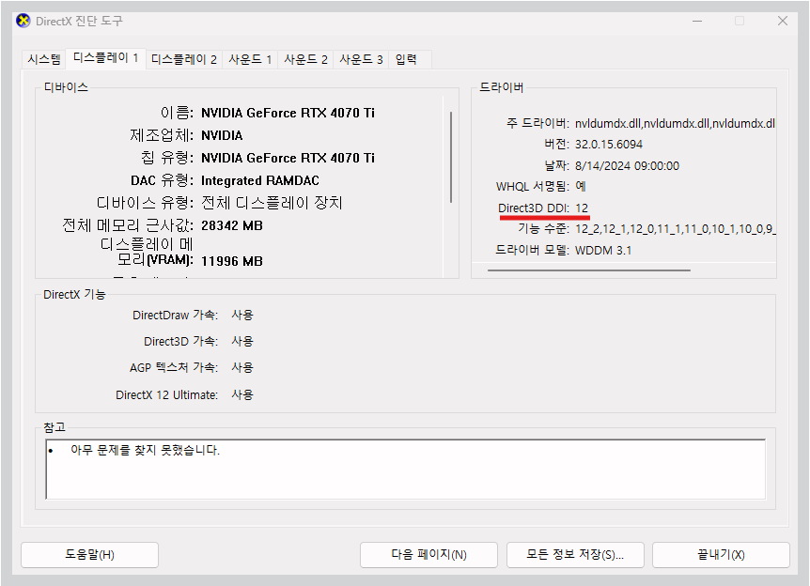
Task: Click the Direct3D DDI value 12
Action: 582,208
